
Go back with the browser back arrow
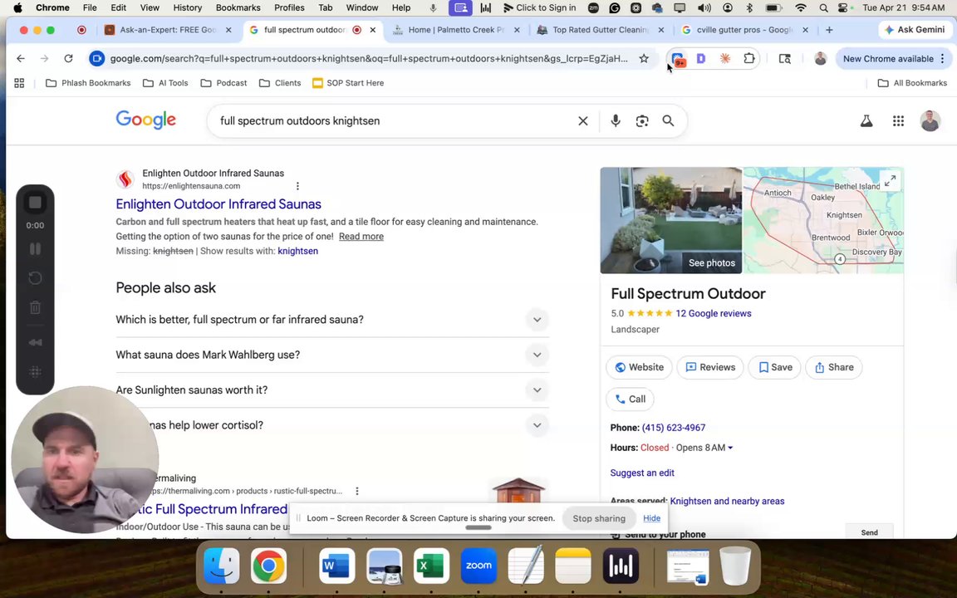pyautogui.click(x=21, y=59)
